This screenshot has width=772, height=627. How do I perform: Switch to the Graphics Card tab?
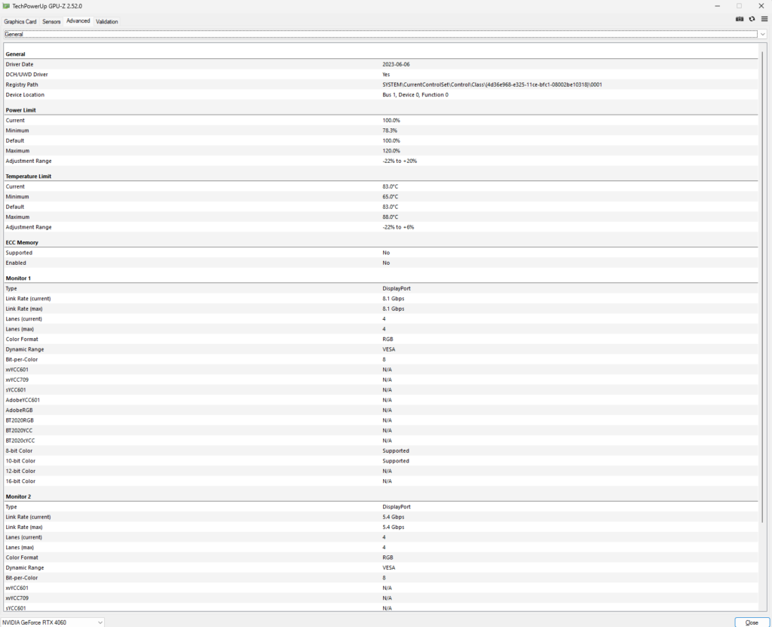[x=20, y=22]
